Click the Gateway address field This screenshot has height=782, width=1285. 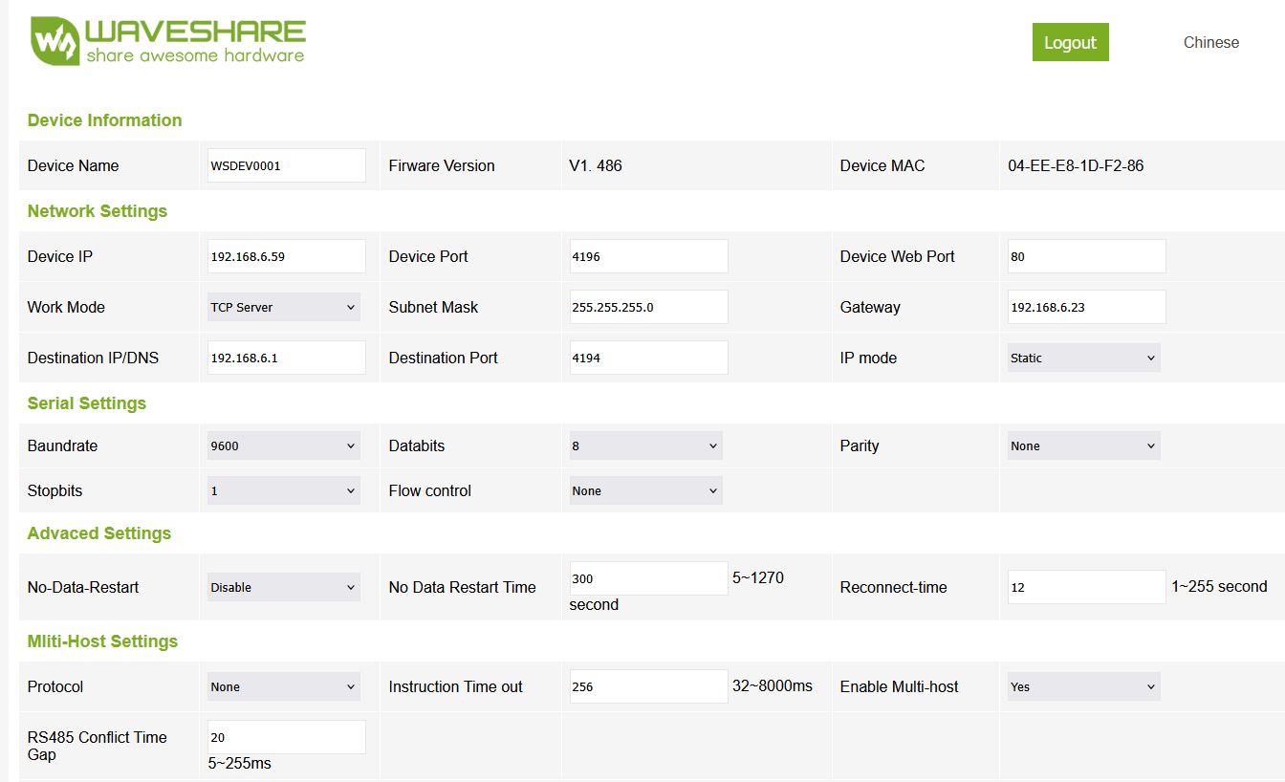tap(1086, 307)
